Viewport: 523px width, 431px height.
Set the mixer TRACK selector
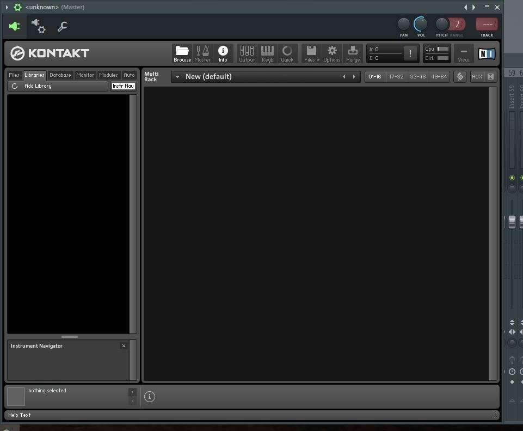[487, 25]
